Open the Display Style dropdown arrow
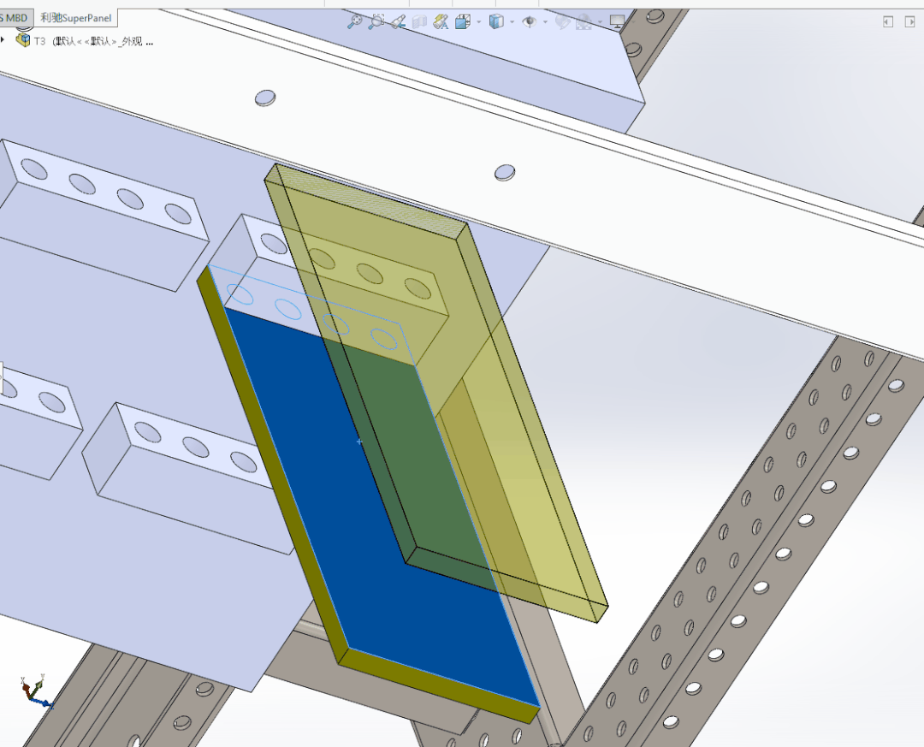This screenshot has height=747, width=924. click(x=512, y=22)
